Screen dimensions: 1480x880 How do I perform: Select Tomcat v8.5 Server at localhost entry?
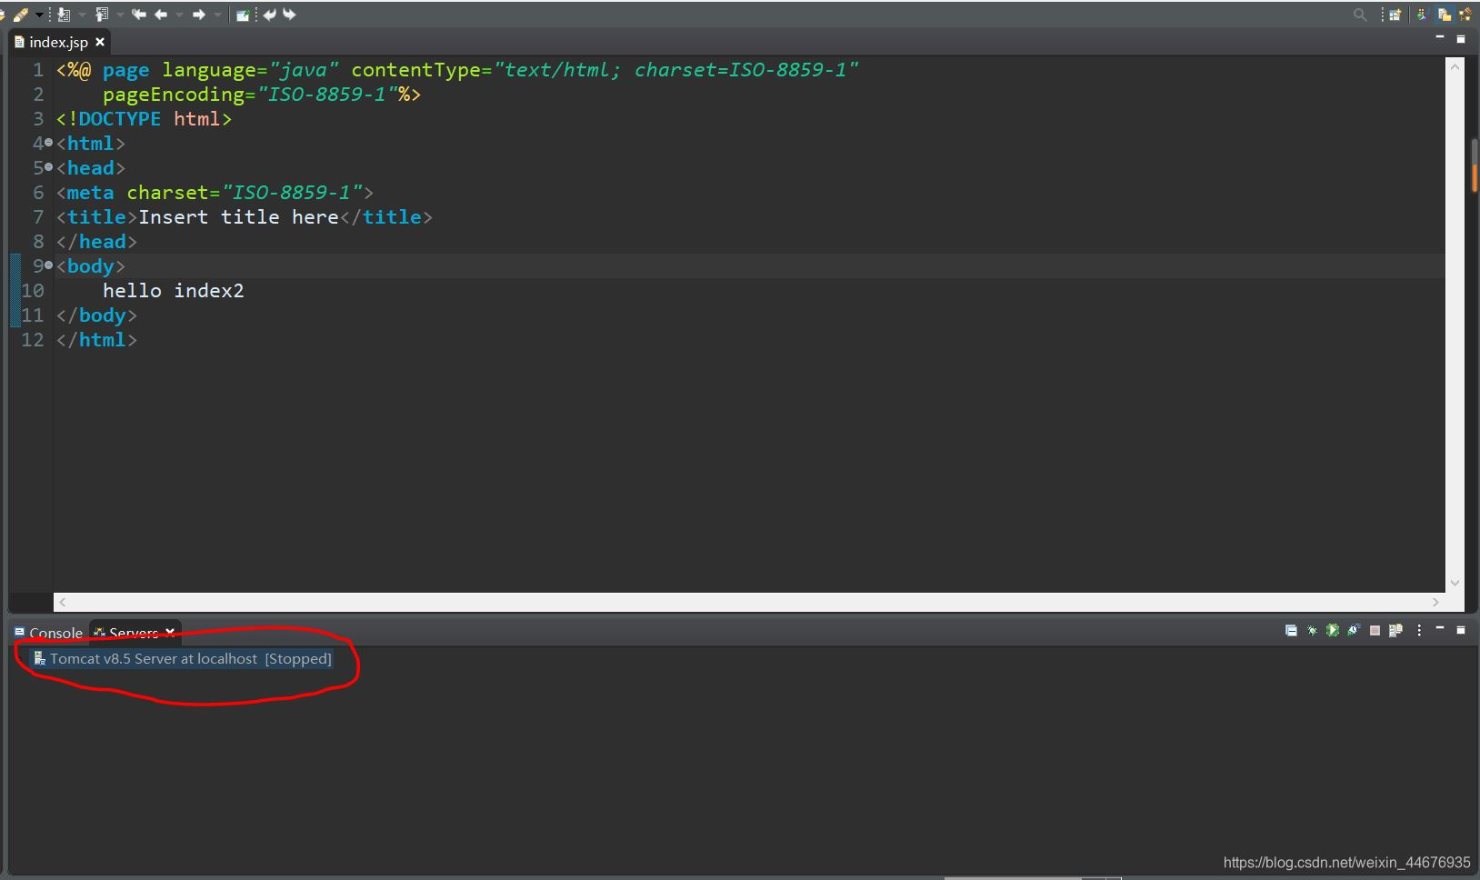pyautogui.click(x=182, y=658)
